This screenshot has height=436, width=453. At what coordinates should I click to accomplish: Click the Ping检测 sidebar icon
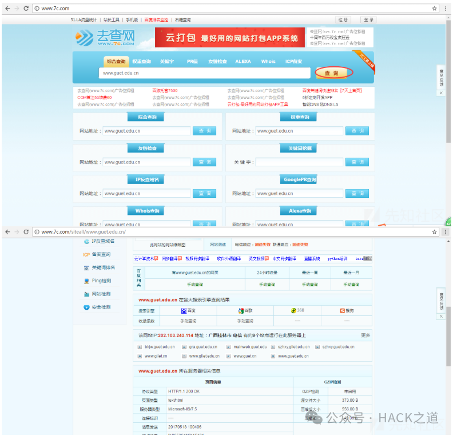coord(86,281)
